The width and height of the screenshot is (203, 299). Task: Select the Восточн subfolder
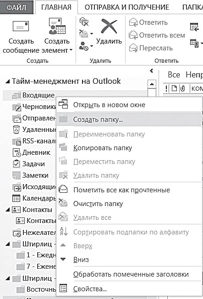[x=36, y=289]
